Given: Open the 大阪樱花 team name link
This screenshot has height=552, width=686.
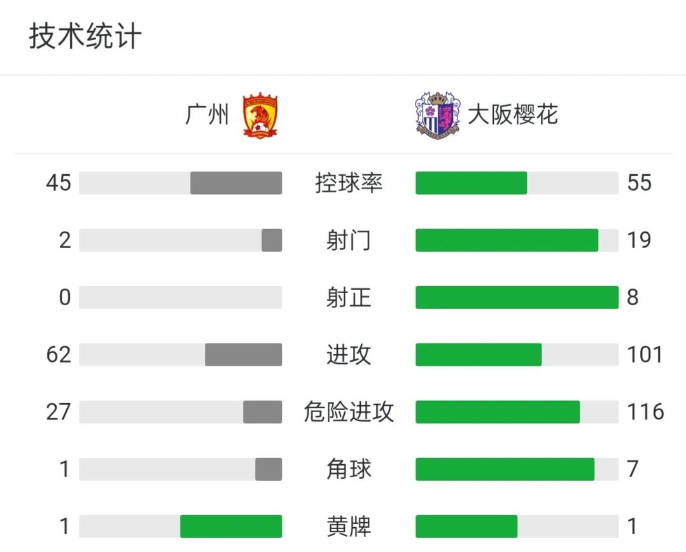Looking at the screenshot, I should click(x=512, y=116).
